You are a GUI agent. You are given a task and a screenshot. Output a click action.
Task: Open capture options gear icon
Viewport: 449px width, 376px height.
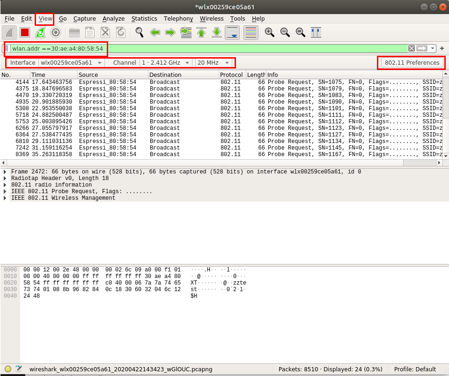[56, 32]
